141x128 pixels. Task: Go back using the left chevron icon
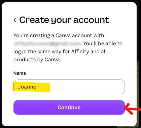[15, 20]
